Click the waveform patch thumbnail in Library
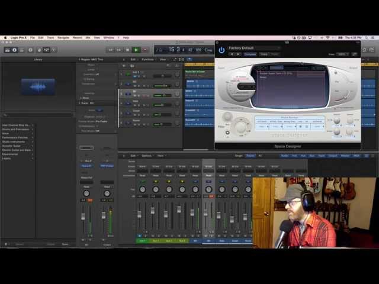Image resolution: width=379 pixels, height=284 pixels. click(38, 86)
